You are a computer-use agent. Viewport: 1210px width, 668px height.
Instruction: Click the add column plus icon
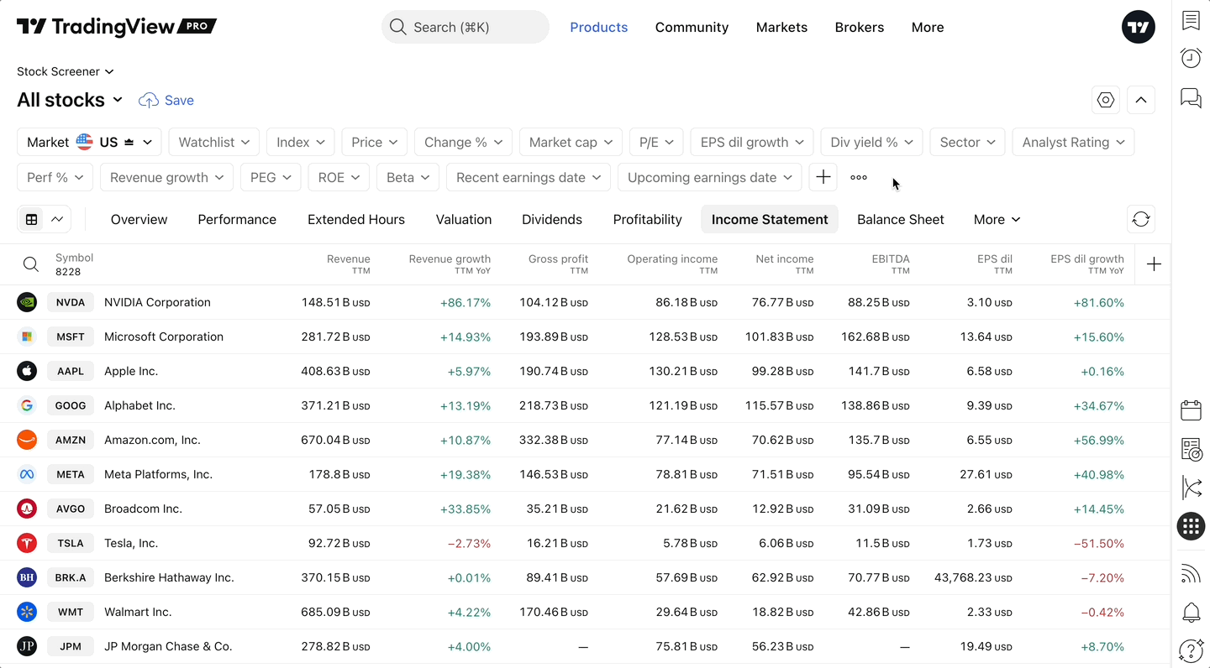(x=1154, y=264)
